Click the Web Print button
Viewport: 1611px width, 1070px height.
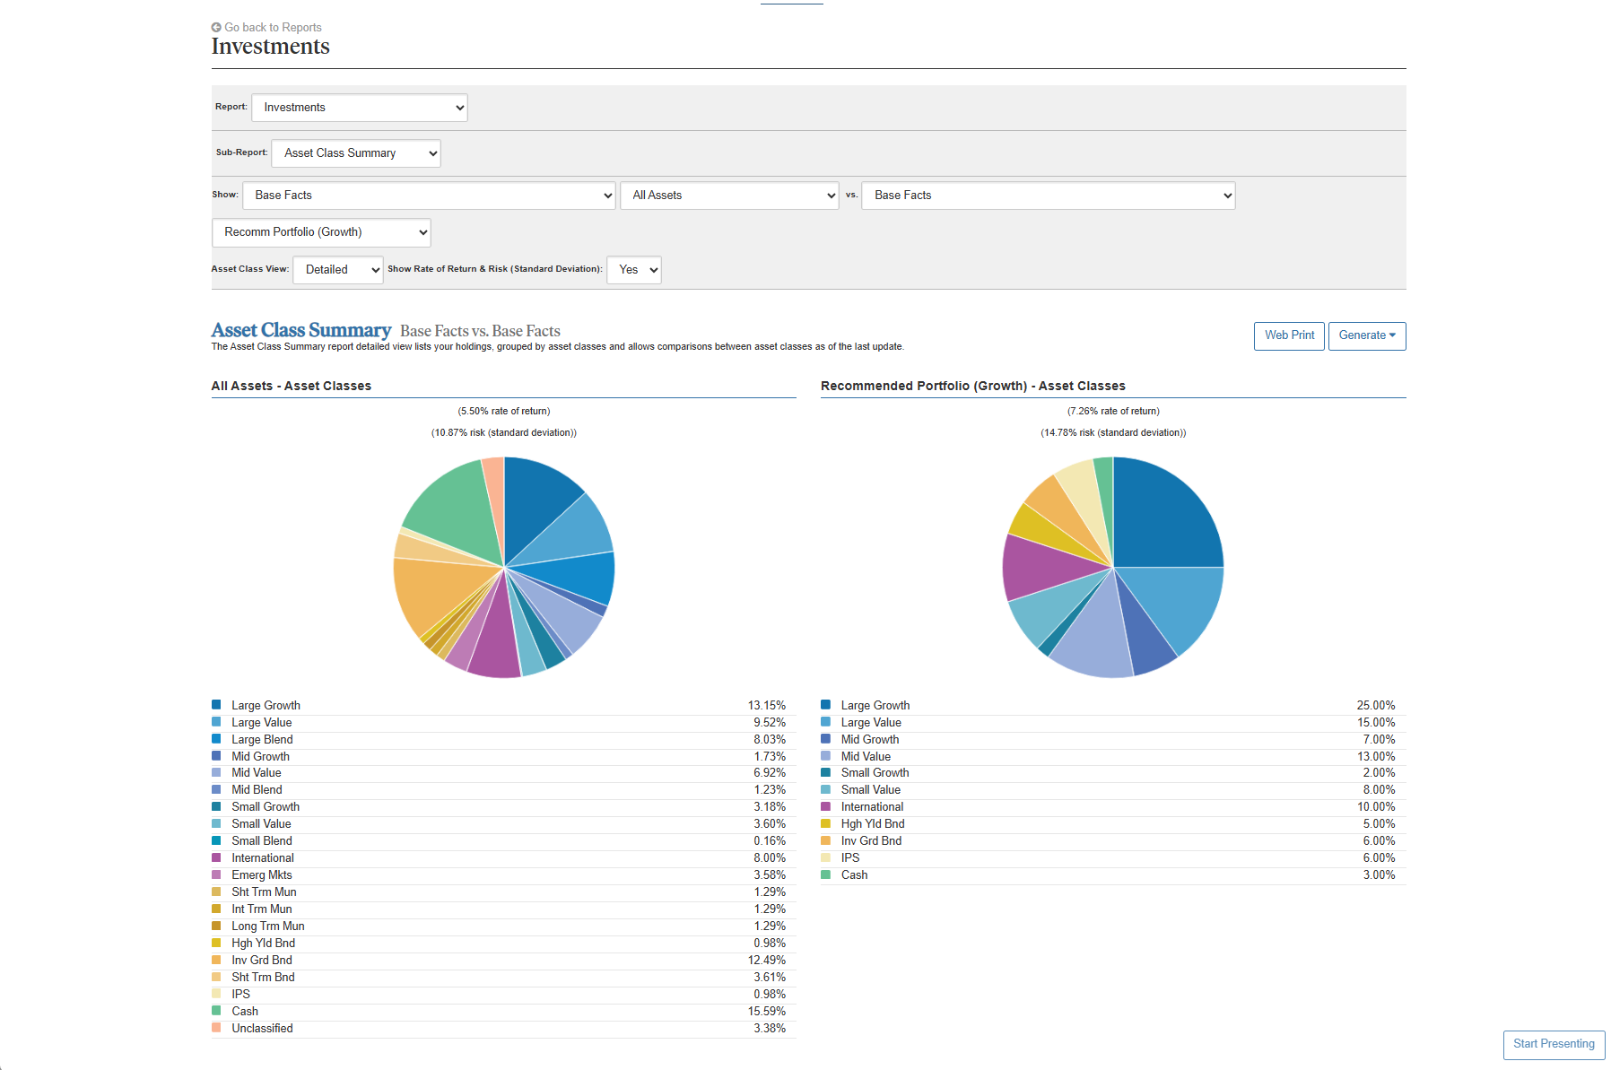pyautogui.click(x=1288, y=335)
